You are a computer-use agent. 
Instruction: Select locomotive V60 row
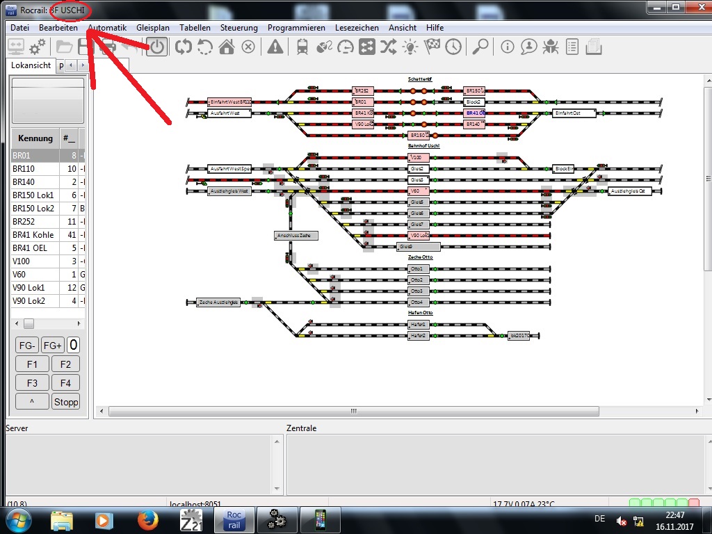[x=48, y=274]
